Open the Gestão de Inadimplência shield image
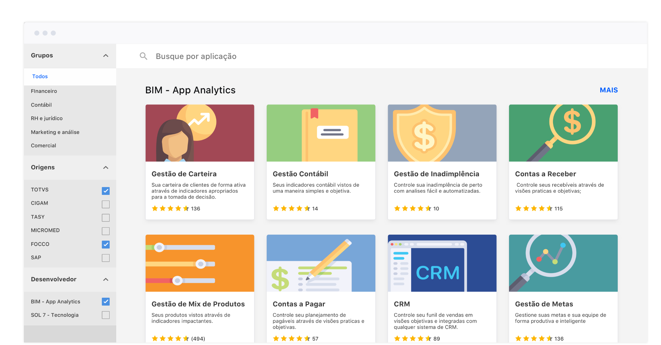Screen dimensions: 661x345 442,133
